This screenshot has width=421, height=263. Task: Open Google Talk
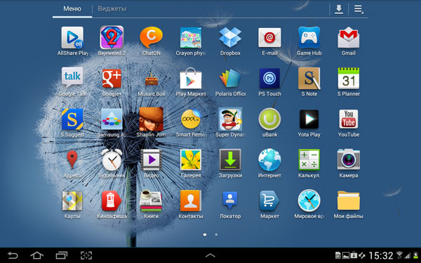[72, 78]
